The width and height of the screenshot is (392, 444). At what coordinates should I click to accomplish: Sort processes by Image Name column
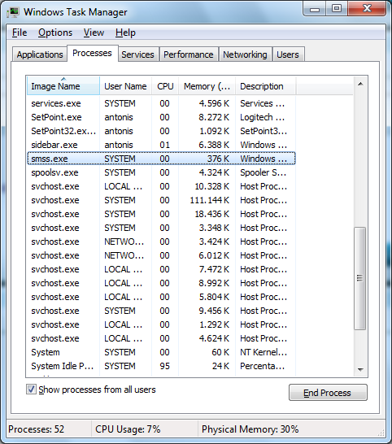[63, 86]
